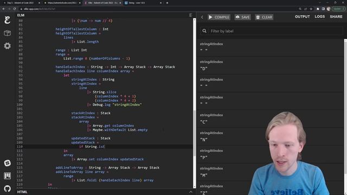Switch to the OUTPUT tab
Viewport: 347px width, 195px height.
(x=302, y=17)
